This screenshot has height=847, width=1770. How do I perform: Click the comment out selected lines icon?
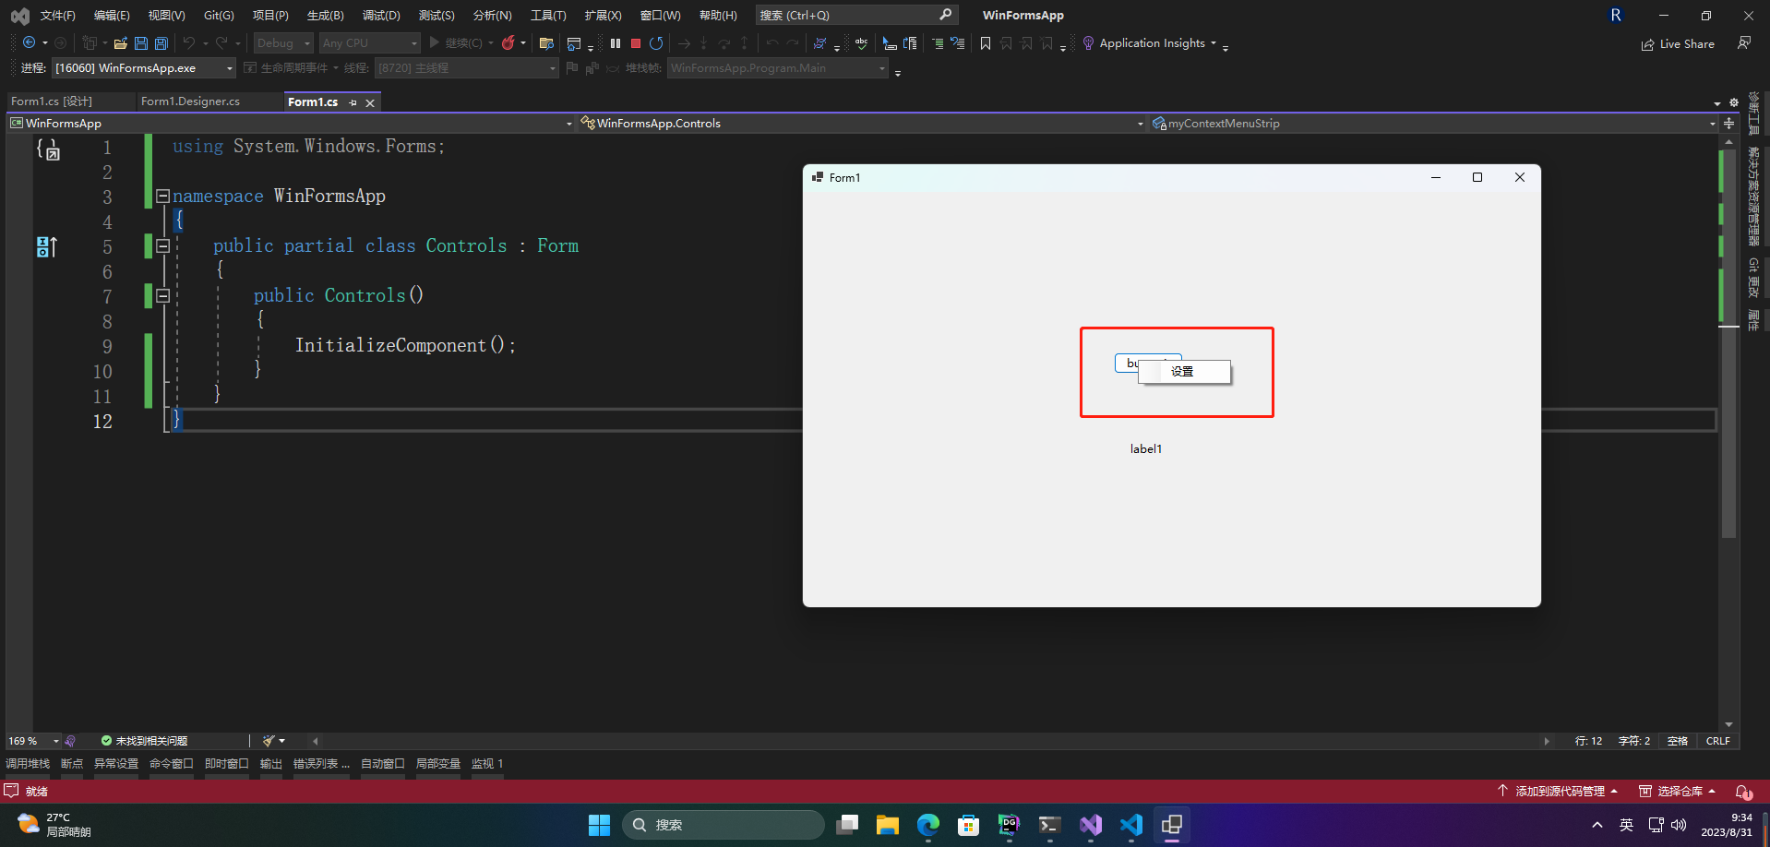coord(938,42)
